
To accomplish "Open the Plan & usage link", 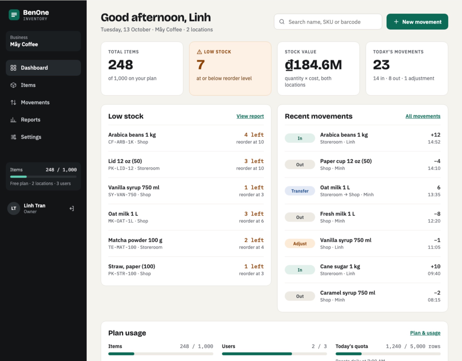I will click(425, 333).
